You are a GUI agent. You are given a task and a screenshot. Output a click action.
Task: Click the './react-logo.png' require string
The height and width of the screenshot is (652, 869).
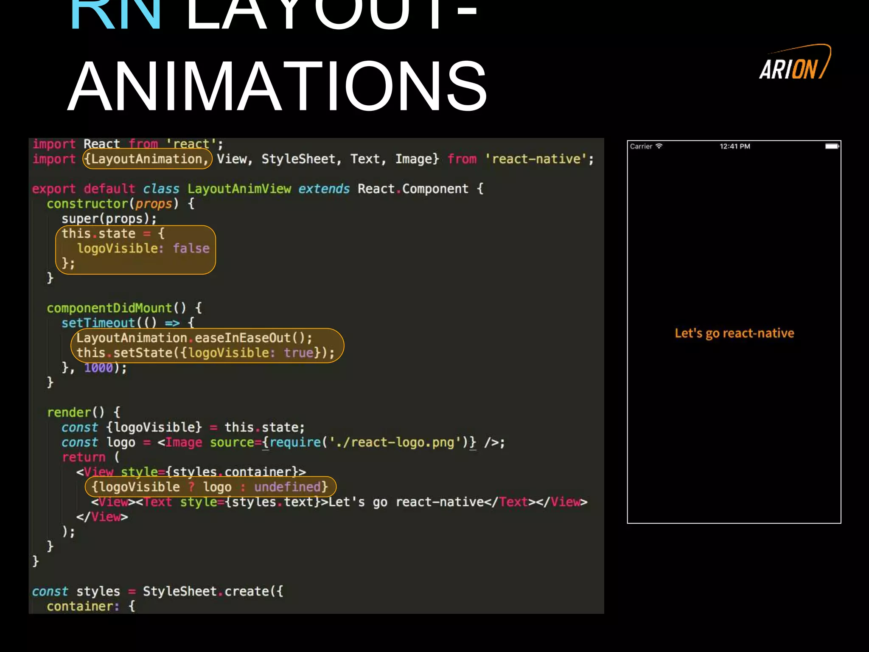395,442
